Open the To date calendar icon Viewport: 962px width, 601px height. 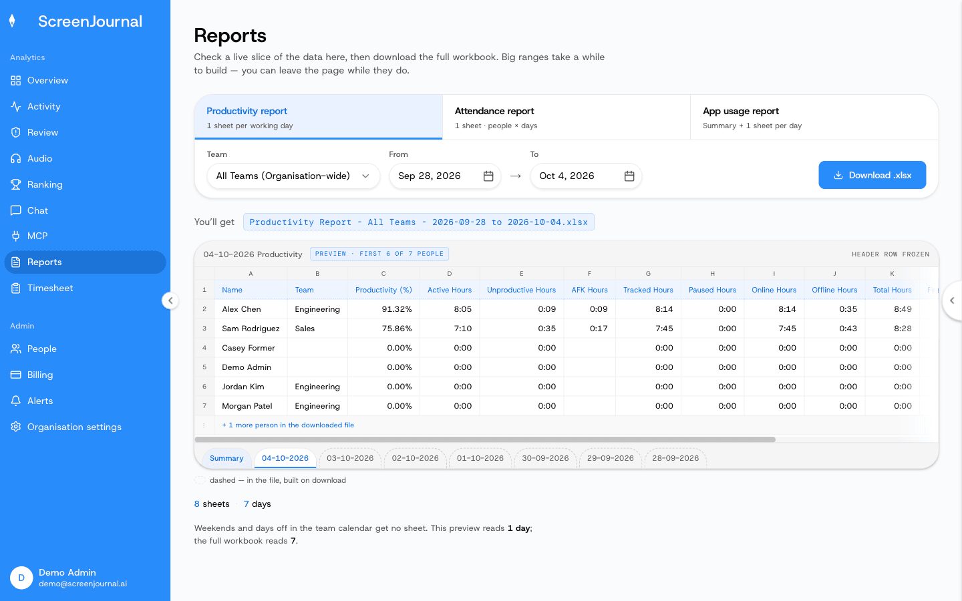(629, 176)
